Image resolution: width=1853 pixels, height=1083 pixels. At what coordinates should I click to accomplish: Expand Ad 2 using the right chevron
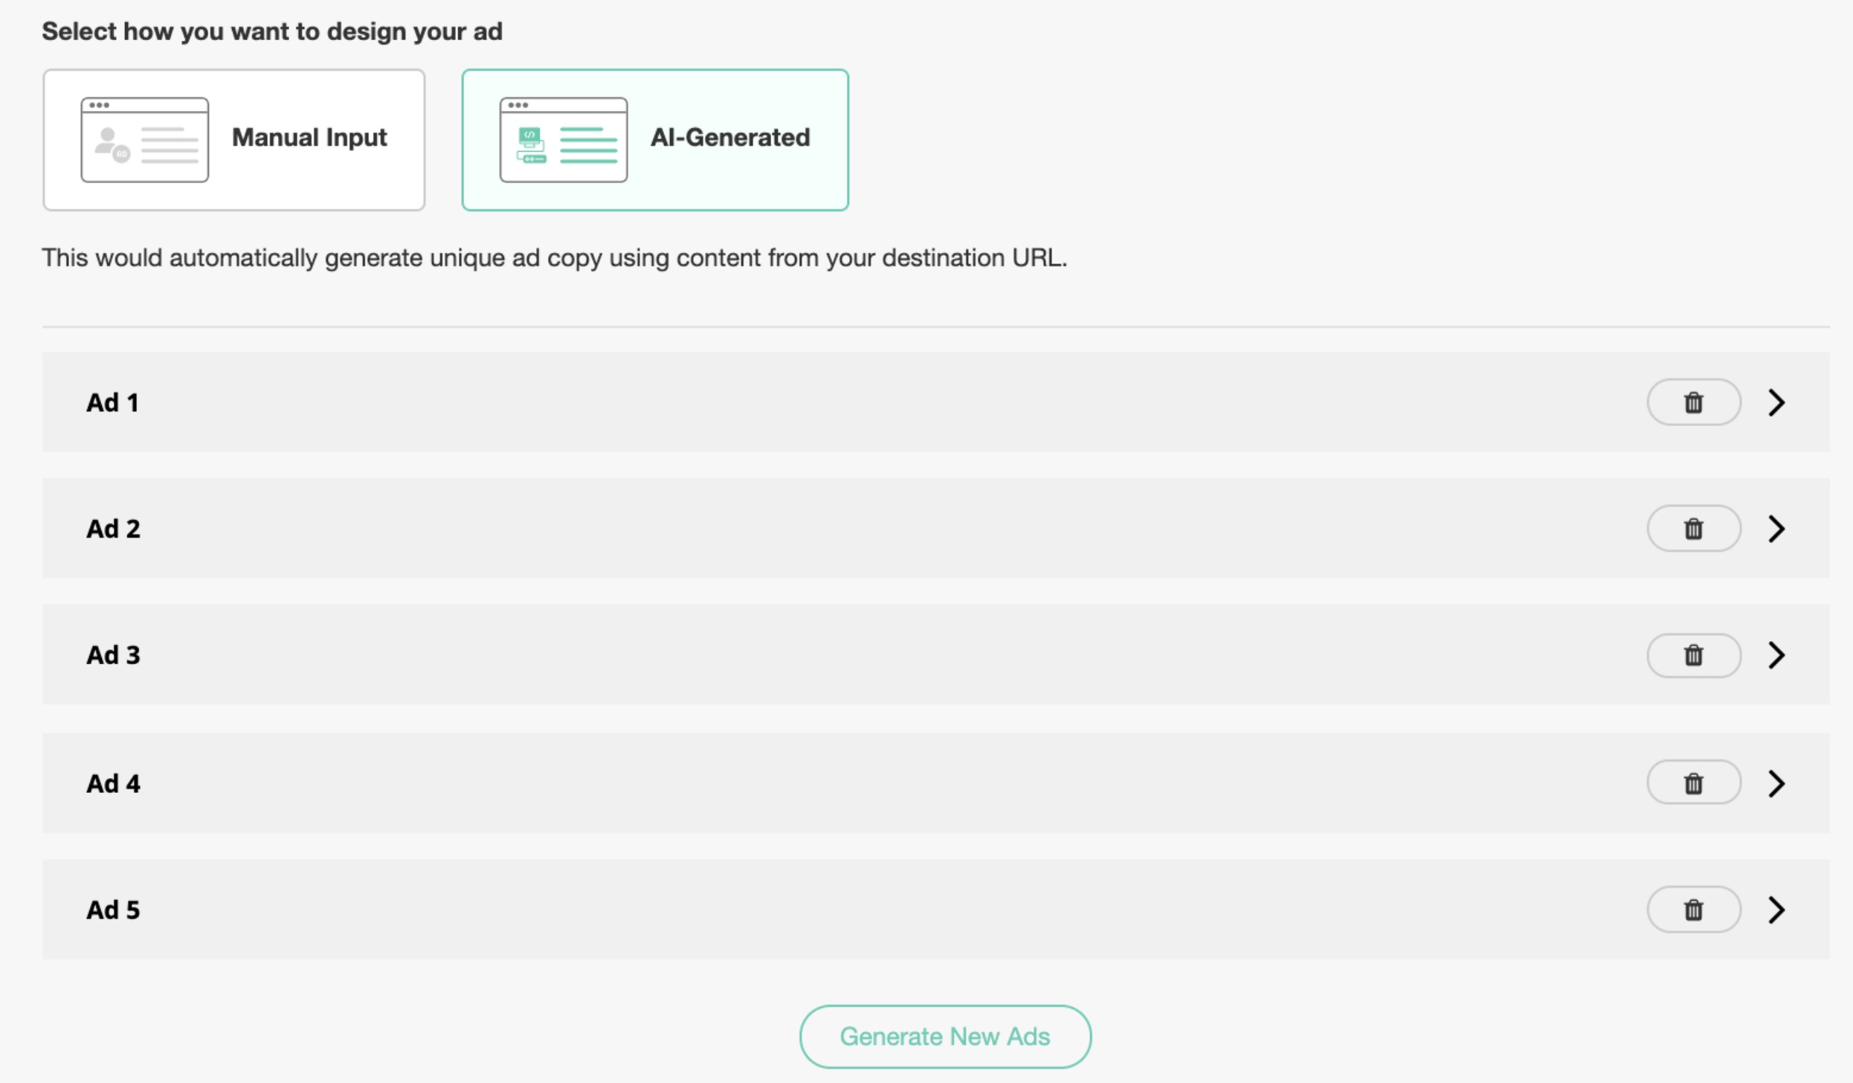1776,529
